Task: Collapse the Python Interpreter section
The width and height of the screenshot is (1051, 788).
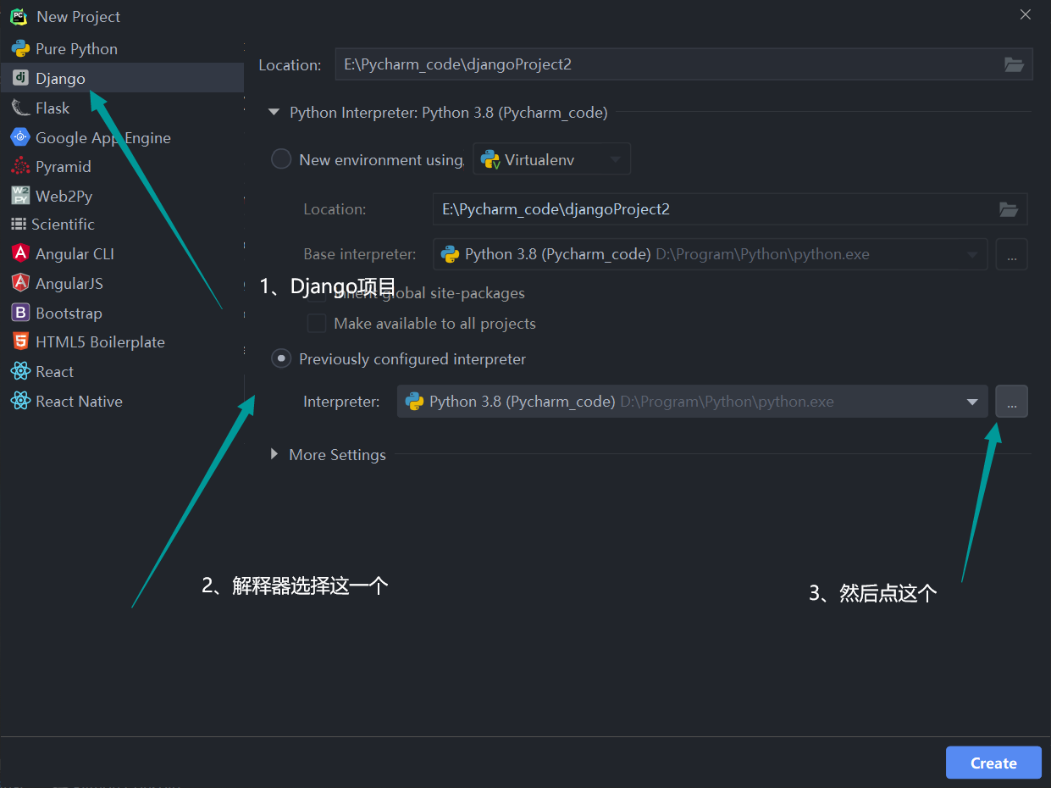Action: (274, 113)
